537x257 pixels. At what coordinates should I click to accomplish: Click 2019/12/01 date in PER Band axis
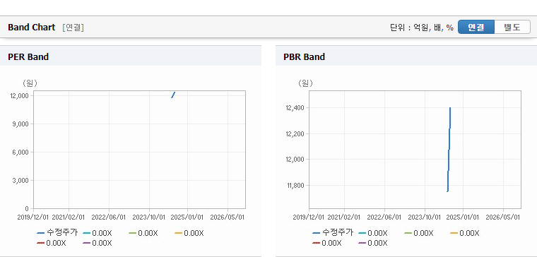click(x=33, y=217)
